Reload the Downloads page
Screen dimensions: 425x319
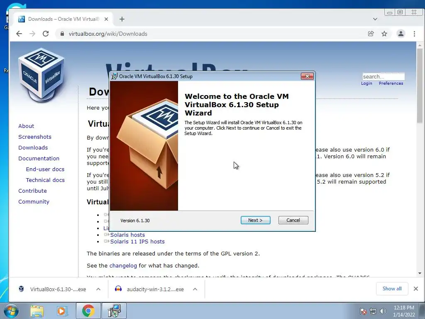click(46, 34)
